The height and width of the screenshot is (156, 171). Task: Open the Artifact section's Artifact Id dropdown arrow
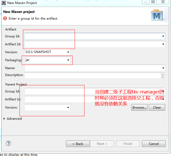(163, 44)
